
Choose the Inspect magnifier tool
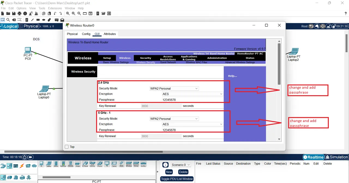tap(8, 20)
